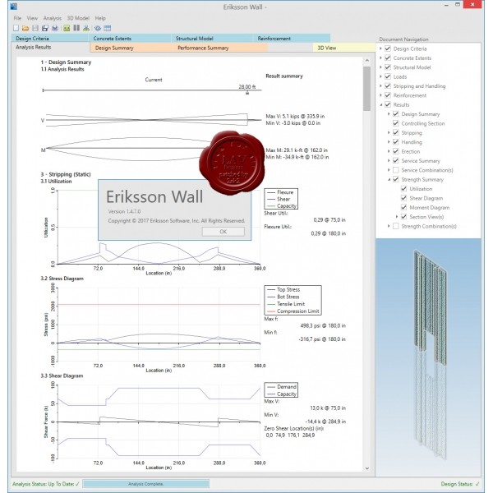Toggle the Reinforcement checkbox in the tree

pyautogui.click(x=388, y=95)
